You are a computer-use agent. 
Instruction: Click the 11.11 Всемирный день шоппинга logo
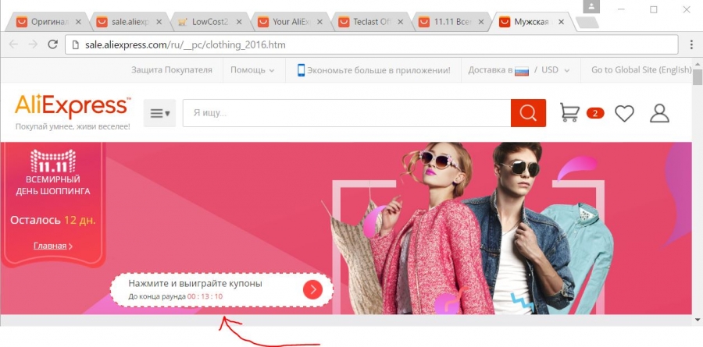53,173
